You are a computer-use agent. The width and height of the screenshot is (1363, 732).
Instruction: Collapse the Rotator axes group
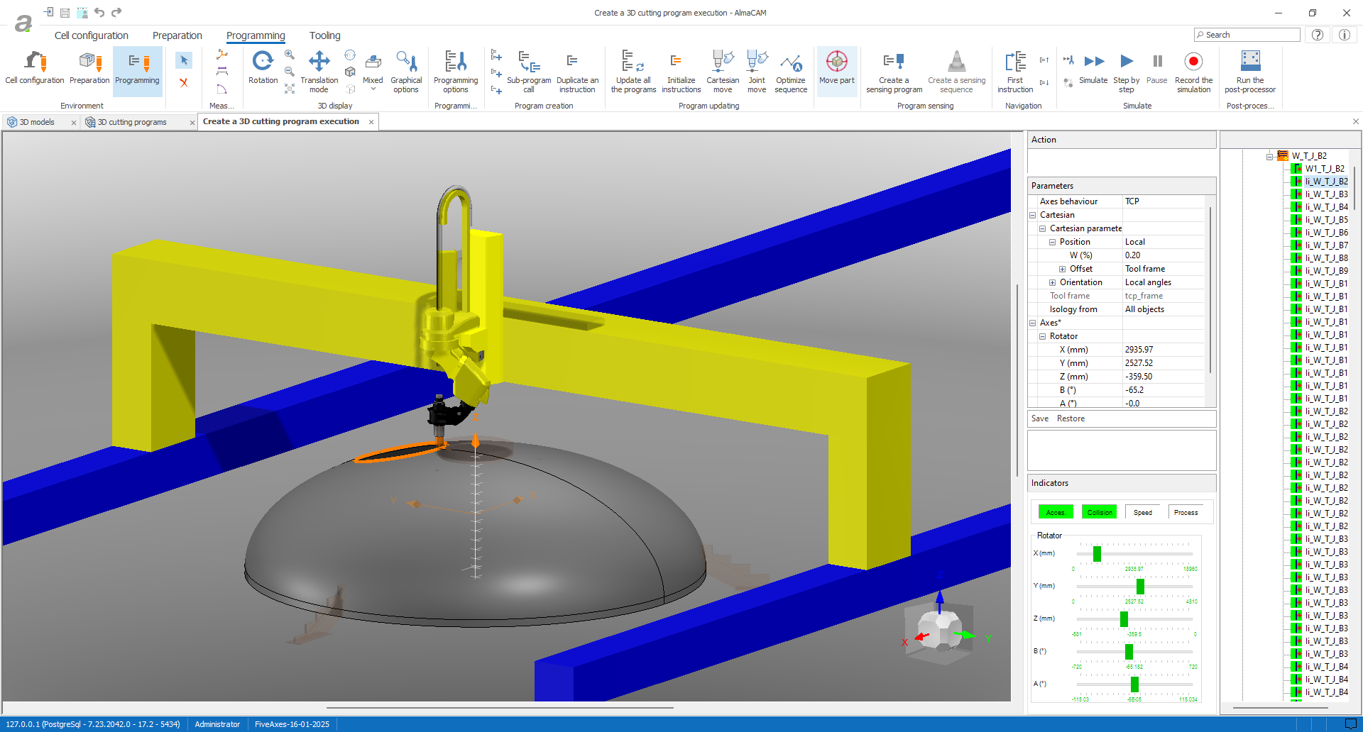tap(1043, 336)
